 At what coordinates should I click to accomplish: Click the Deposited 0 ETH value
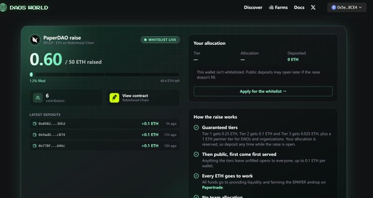(x=293, y=60)
